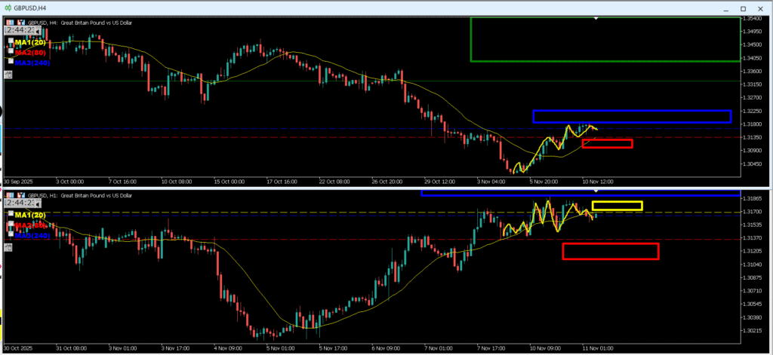This screenshot has height=355, width=773.
Task: Click the first small icon before the GBPUSD, H4 chart title
Action: click(10, 22)
